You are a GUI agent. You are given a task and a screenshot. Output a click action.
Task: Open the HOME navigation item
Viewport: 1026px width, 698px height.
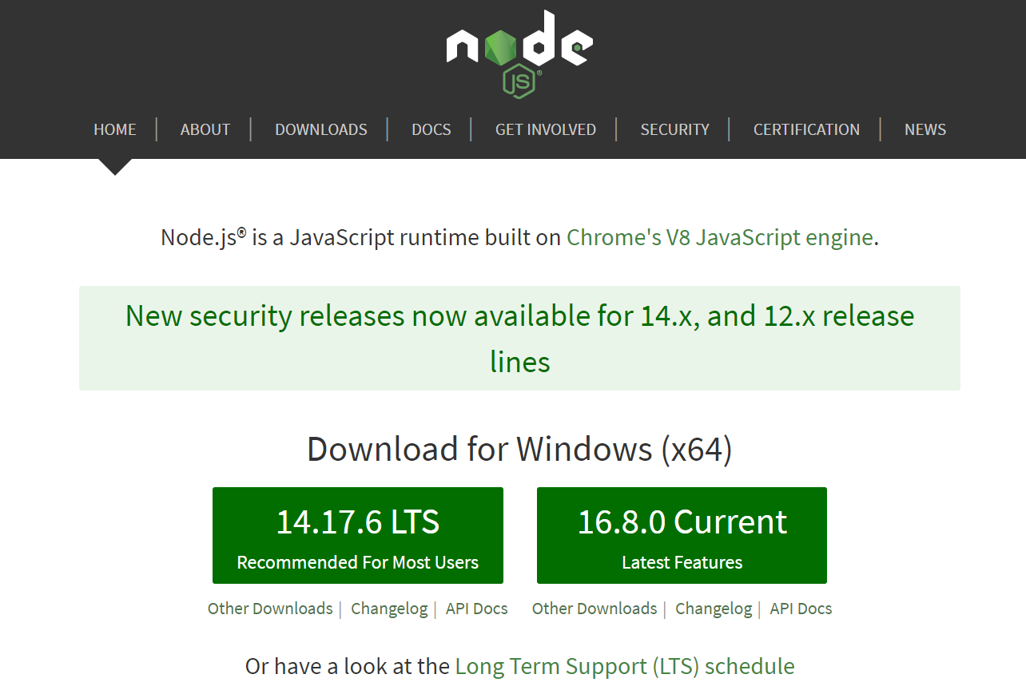click(115, 129)
